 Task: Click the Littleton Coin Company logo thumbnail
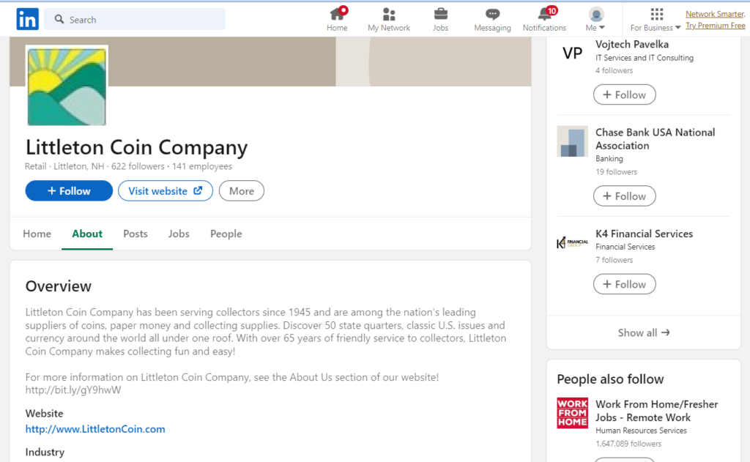(x=67, y=86)
